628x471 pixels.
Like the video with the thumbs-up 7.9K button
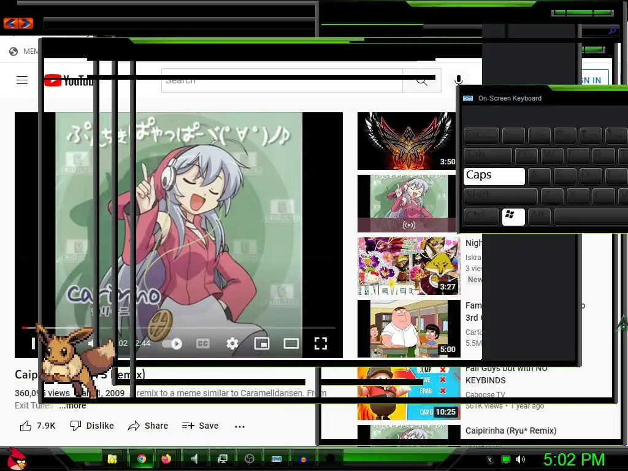(37, 426)
